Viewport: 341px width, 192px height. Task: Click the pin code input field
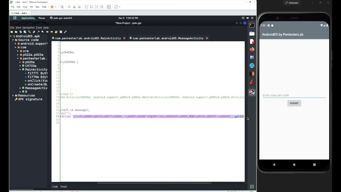tap(294, 95)
